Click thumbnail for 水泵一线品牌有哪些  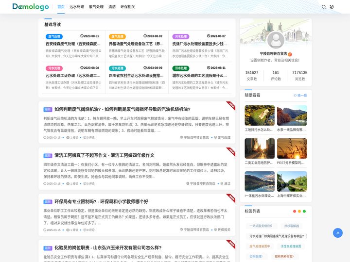[x=292, y=115]
